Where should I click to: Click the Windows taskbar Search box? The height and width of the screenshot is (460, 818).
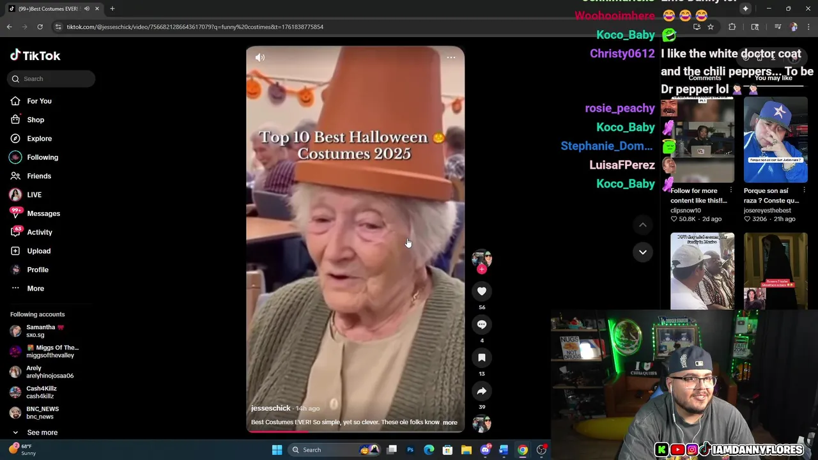coord(335,450)
